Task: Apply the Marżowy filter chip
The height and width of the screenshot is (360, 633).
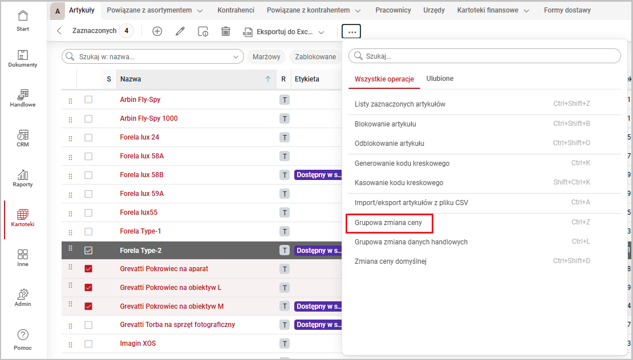Action: click(265, 57)
